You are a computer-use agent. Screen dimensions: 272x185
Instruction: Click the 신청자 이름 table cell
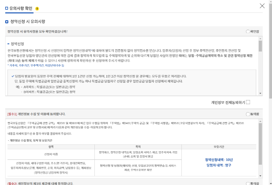51,154
